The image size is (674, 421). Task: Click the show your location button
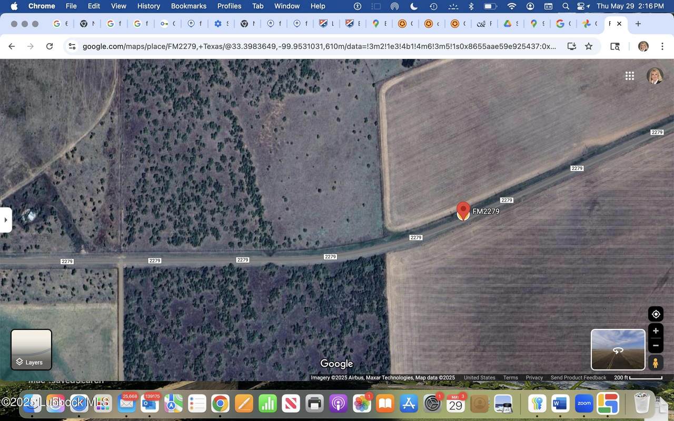[x=656, y=314]
